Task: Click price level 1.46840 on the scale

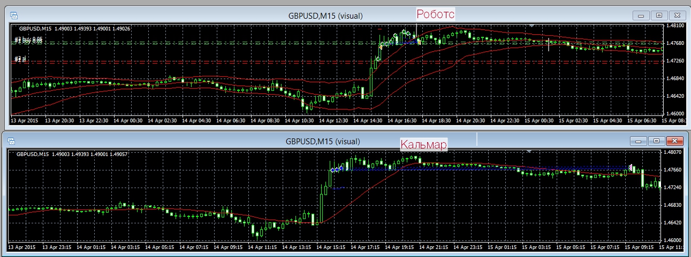Action: [x=674, y=79]
